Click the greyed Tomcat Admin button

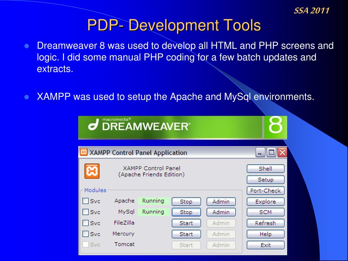coord(221,245)
